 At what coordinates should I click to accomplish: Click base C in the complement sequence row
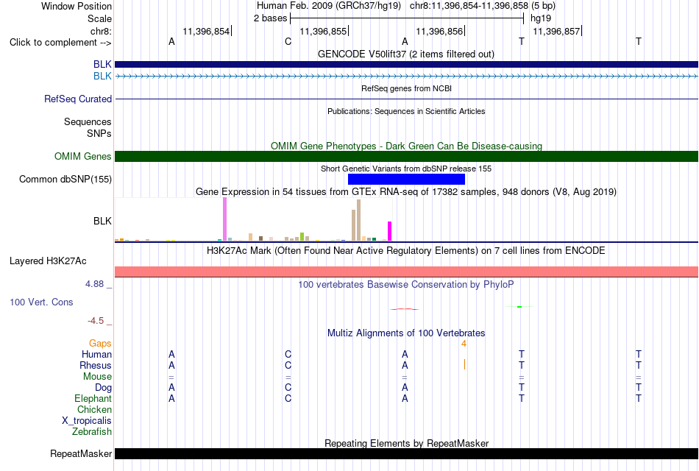288,41
